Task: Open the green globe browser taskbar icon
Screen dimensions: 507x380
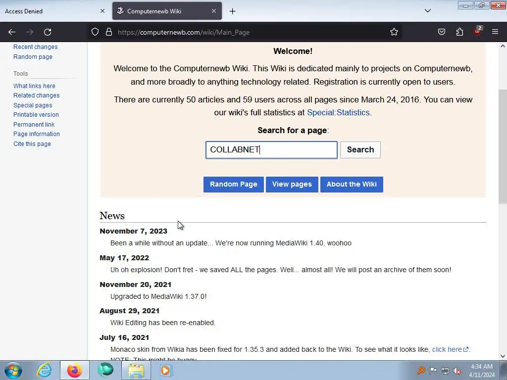Action: click(x=105, y=370)
